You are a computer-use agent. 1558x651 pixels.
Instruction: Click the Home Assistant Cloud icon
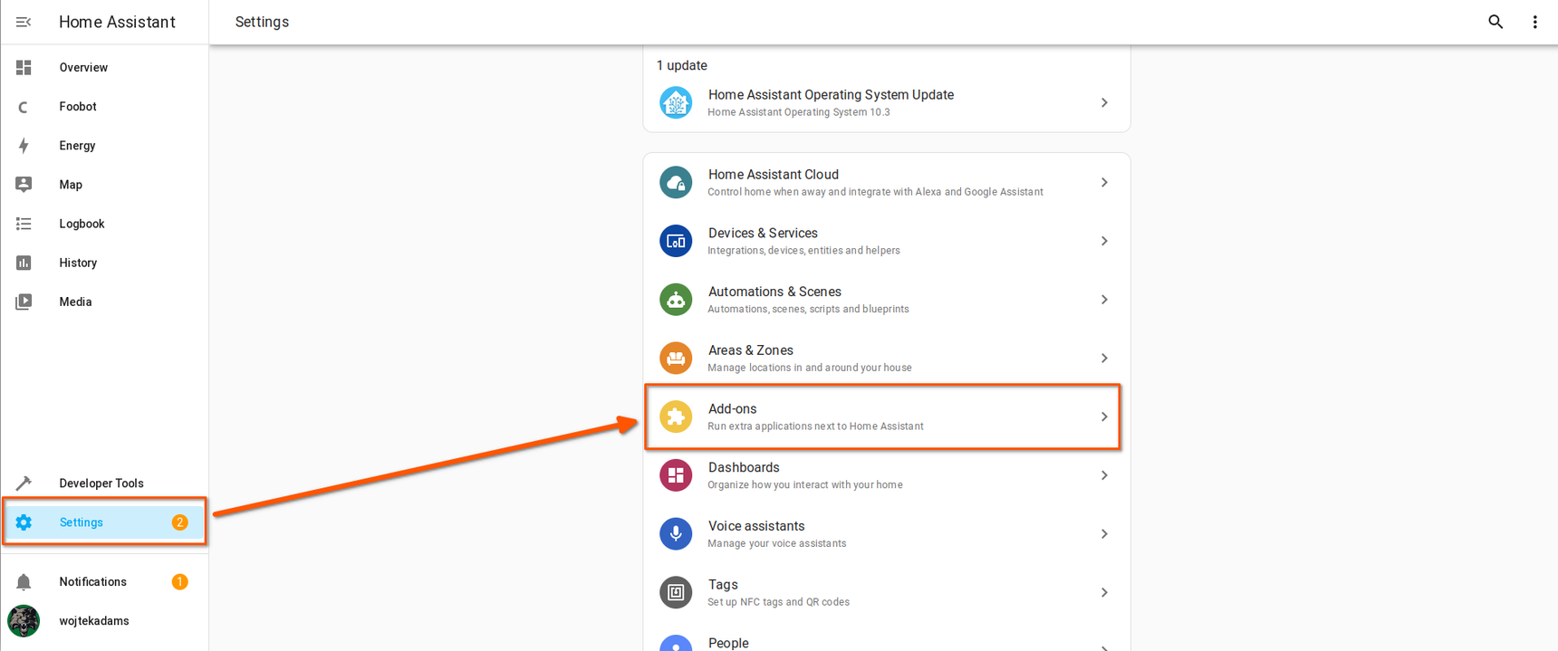pyautogui.click(x=676, y=183)
